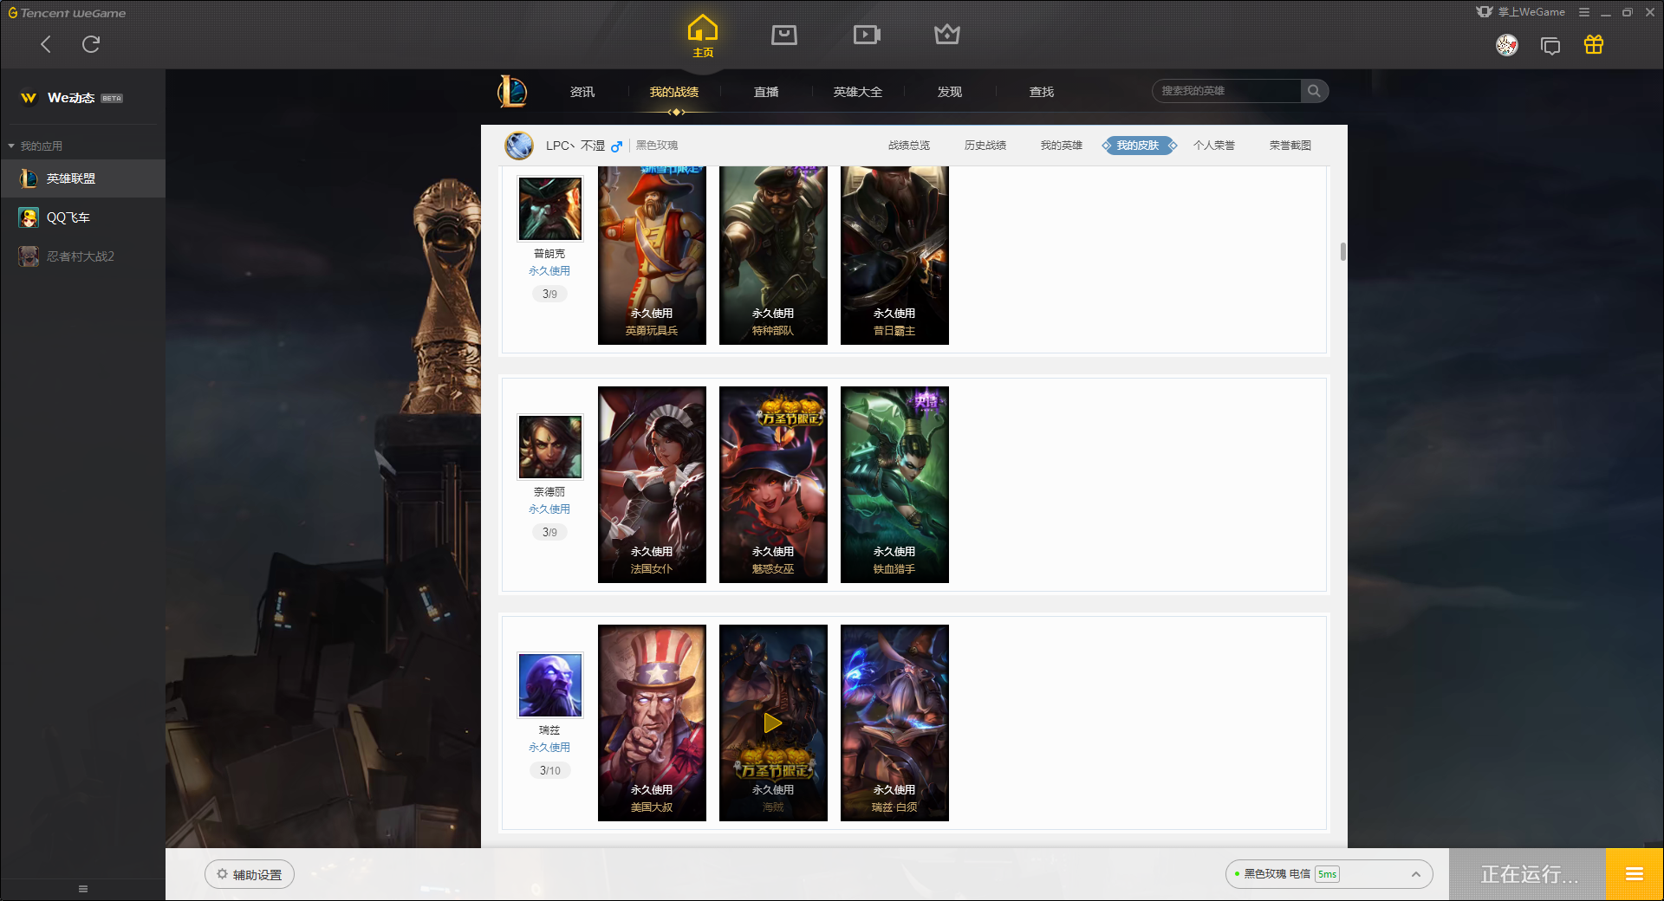The width and height of the screenshot is (1664, 901).
Task: Open 掌上WeGame link
Action: pos(1521,12)
